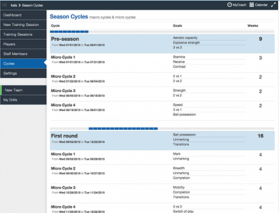Viewport: 280px width, 213px height.
Task: Select the Pre-season macro cycle row
Action: pos(162,44)
